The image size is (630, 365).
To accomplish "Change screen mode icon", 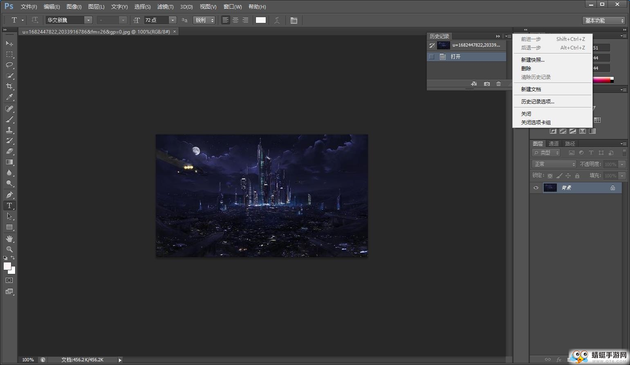I will [9, 291].
